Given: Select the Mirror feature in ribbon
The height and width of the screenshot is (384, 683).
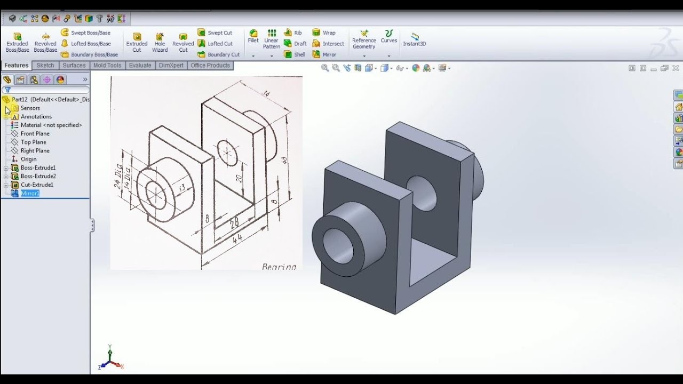Looking at the screenshot, I should coord(324,54).
